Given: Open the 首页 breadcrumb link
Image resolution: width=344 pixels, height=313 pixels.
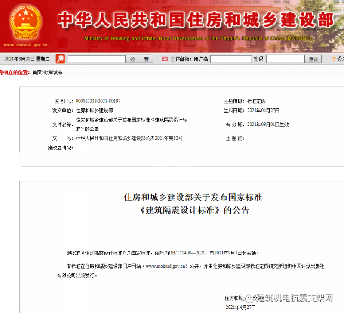Looking at the screenshot, I should 37,72.
